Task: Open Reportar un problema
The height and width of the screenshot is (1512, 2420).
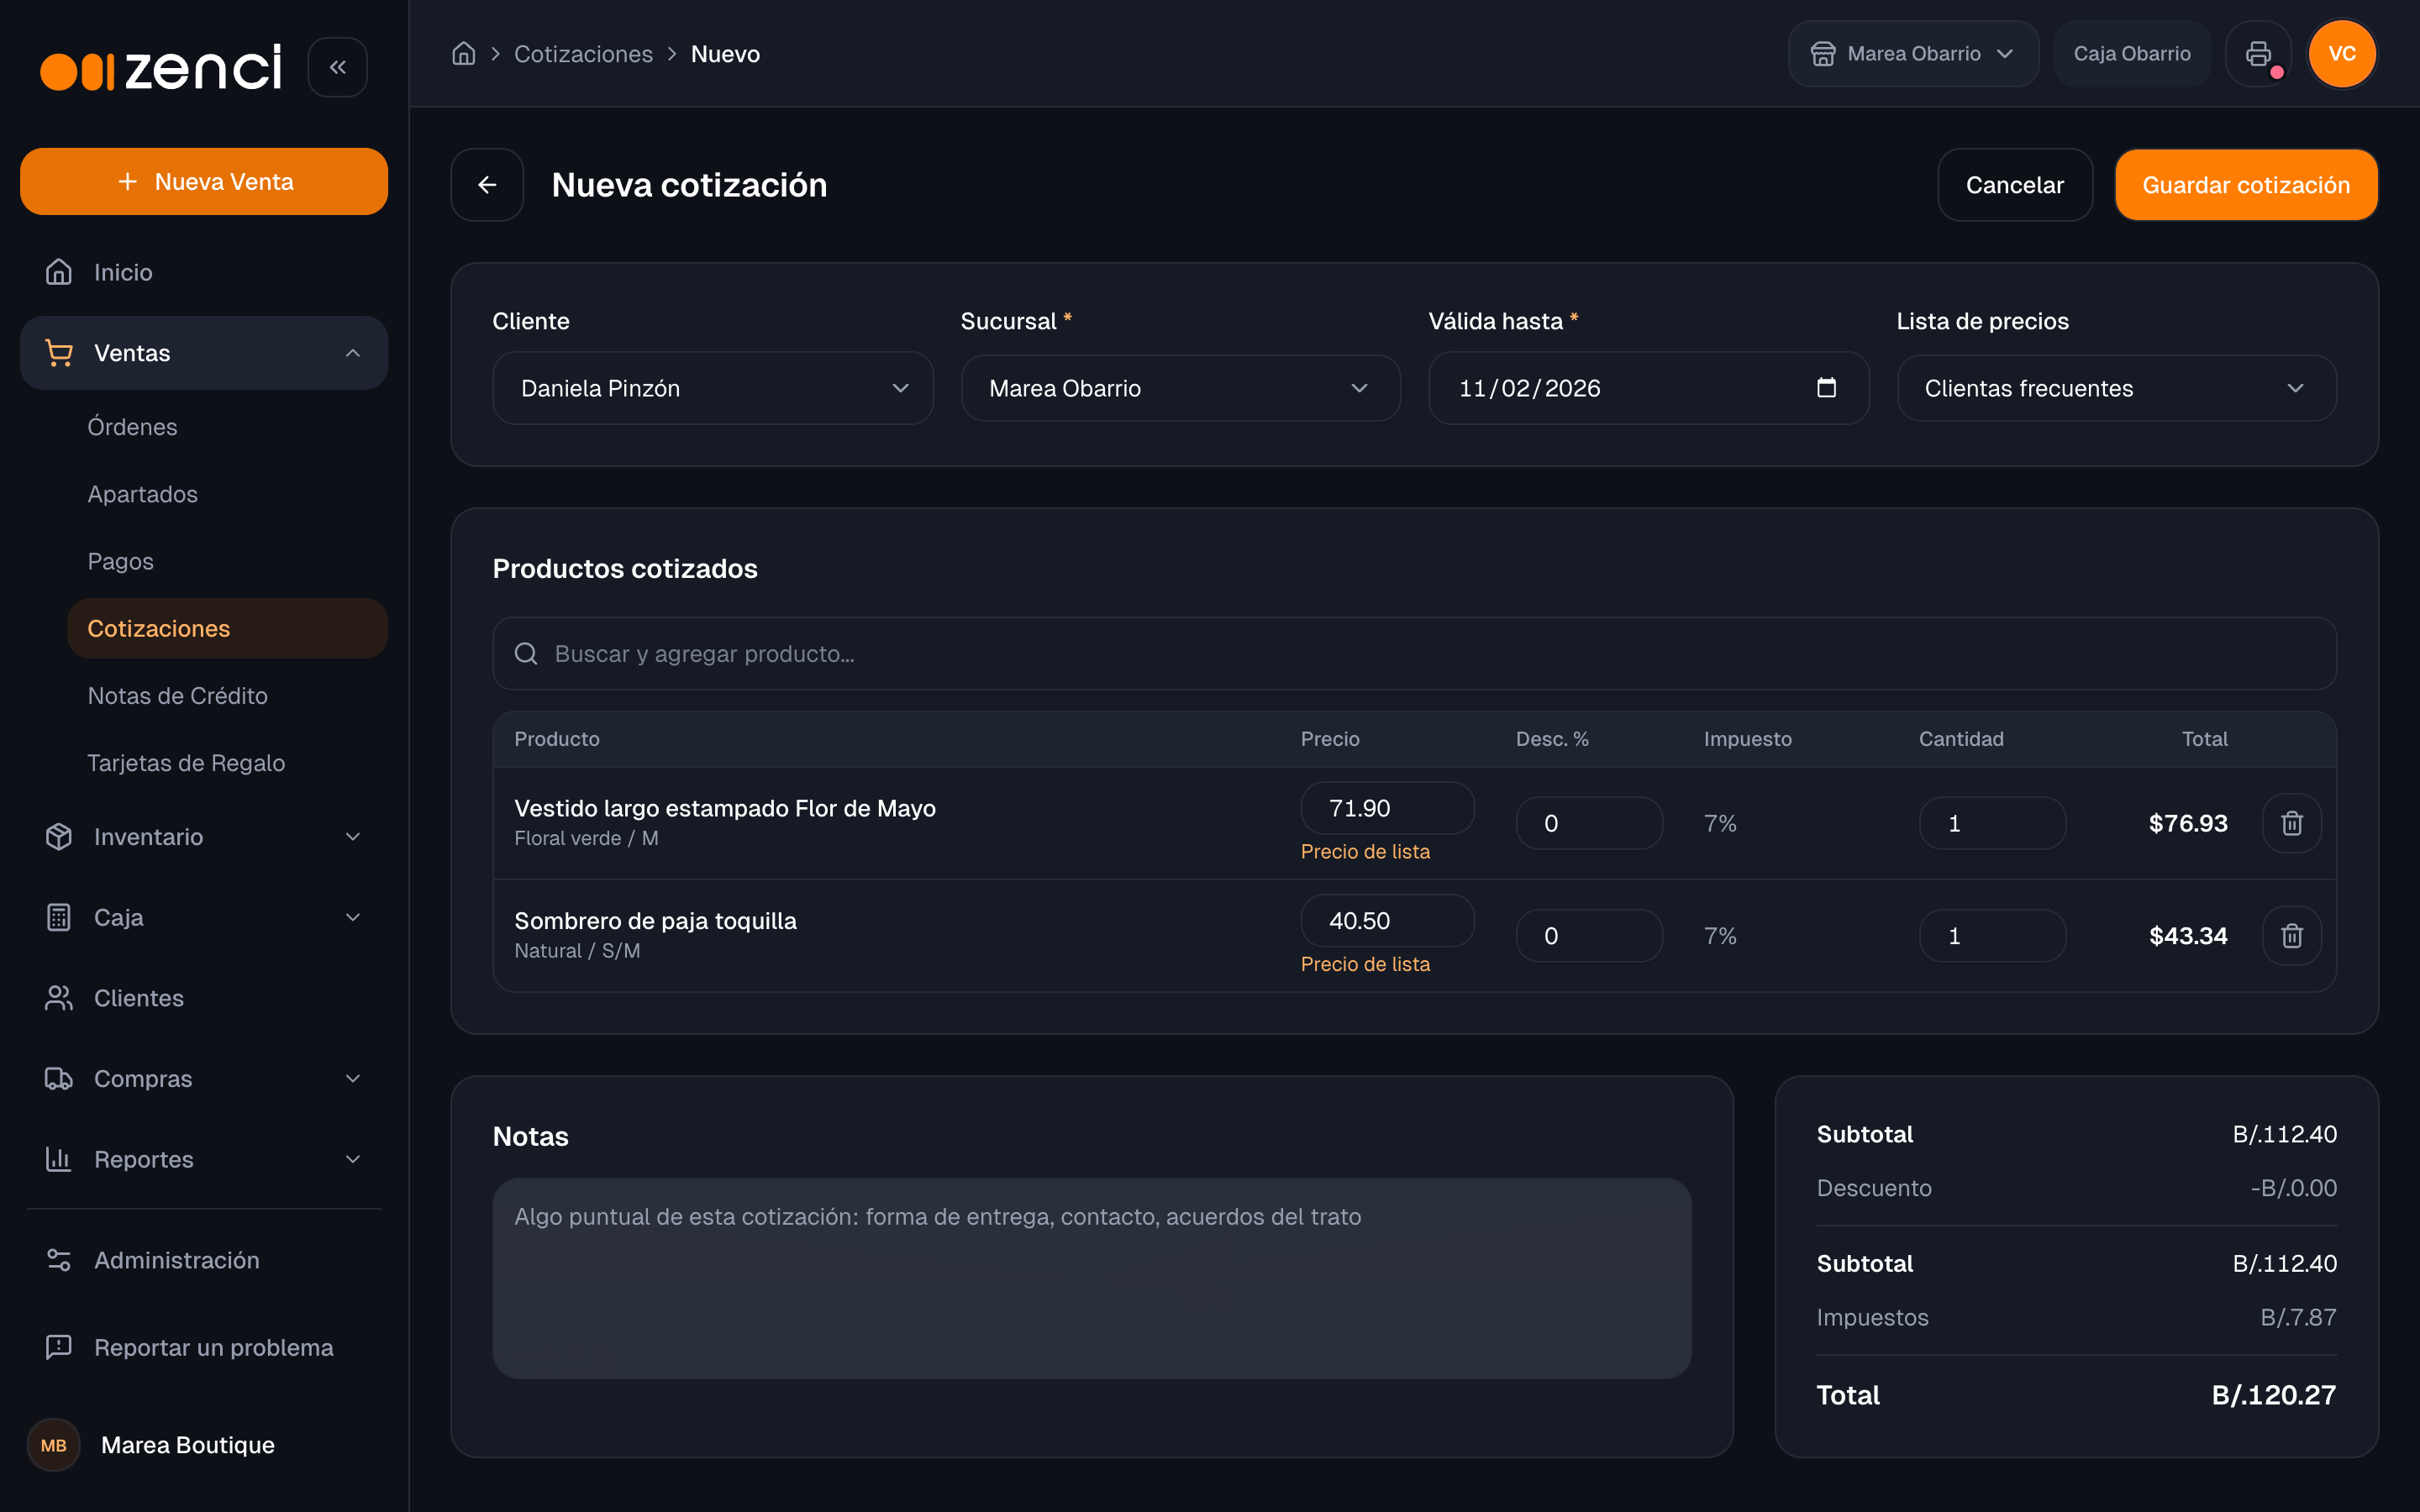Action: pyautogui.click(x=204, y=1347)
